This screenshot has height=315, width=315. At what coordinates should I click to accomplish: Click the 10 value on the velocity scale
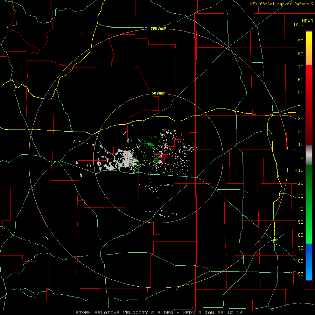(301, 145)
